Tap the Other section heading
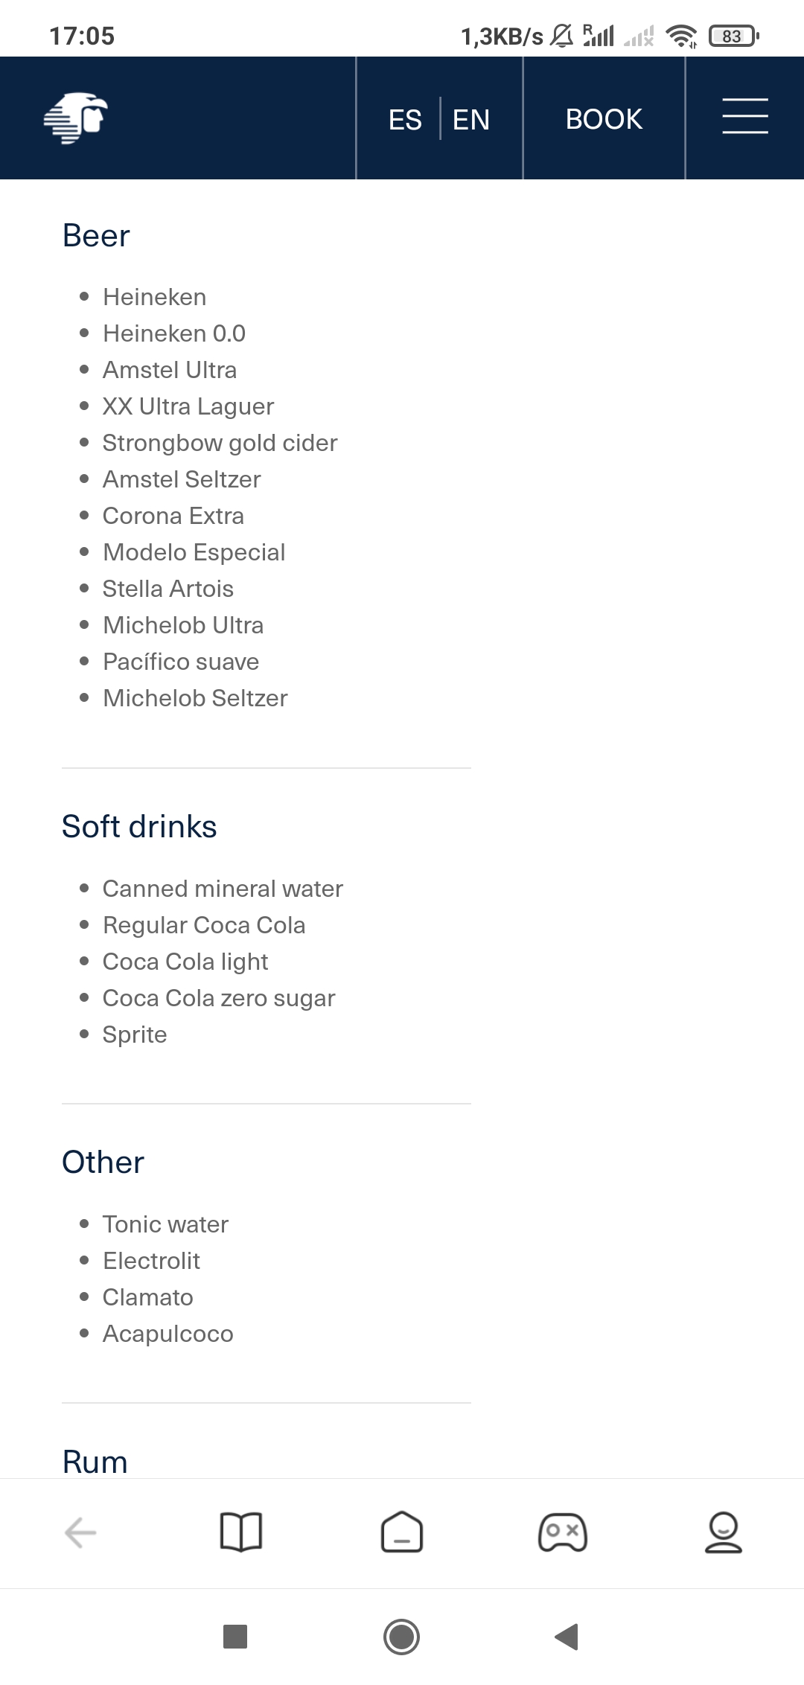804x1685 pixels. pyautogui.click(x=103, y=1163)
